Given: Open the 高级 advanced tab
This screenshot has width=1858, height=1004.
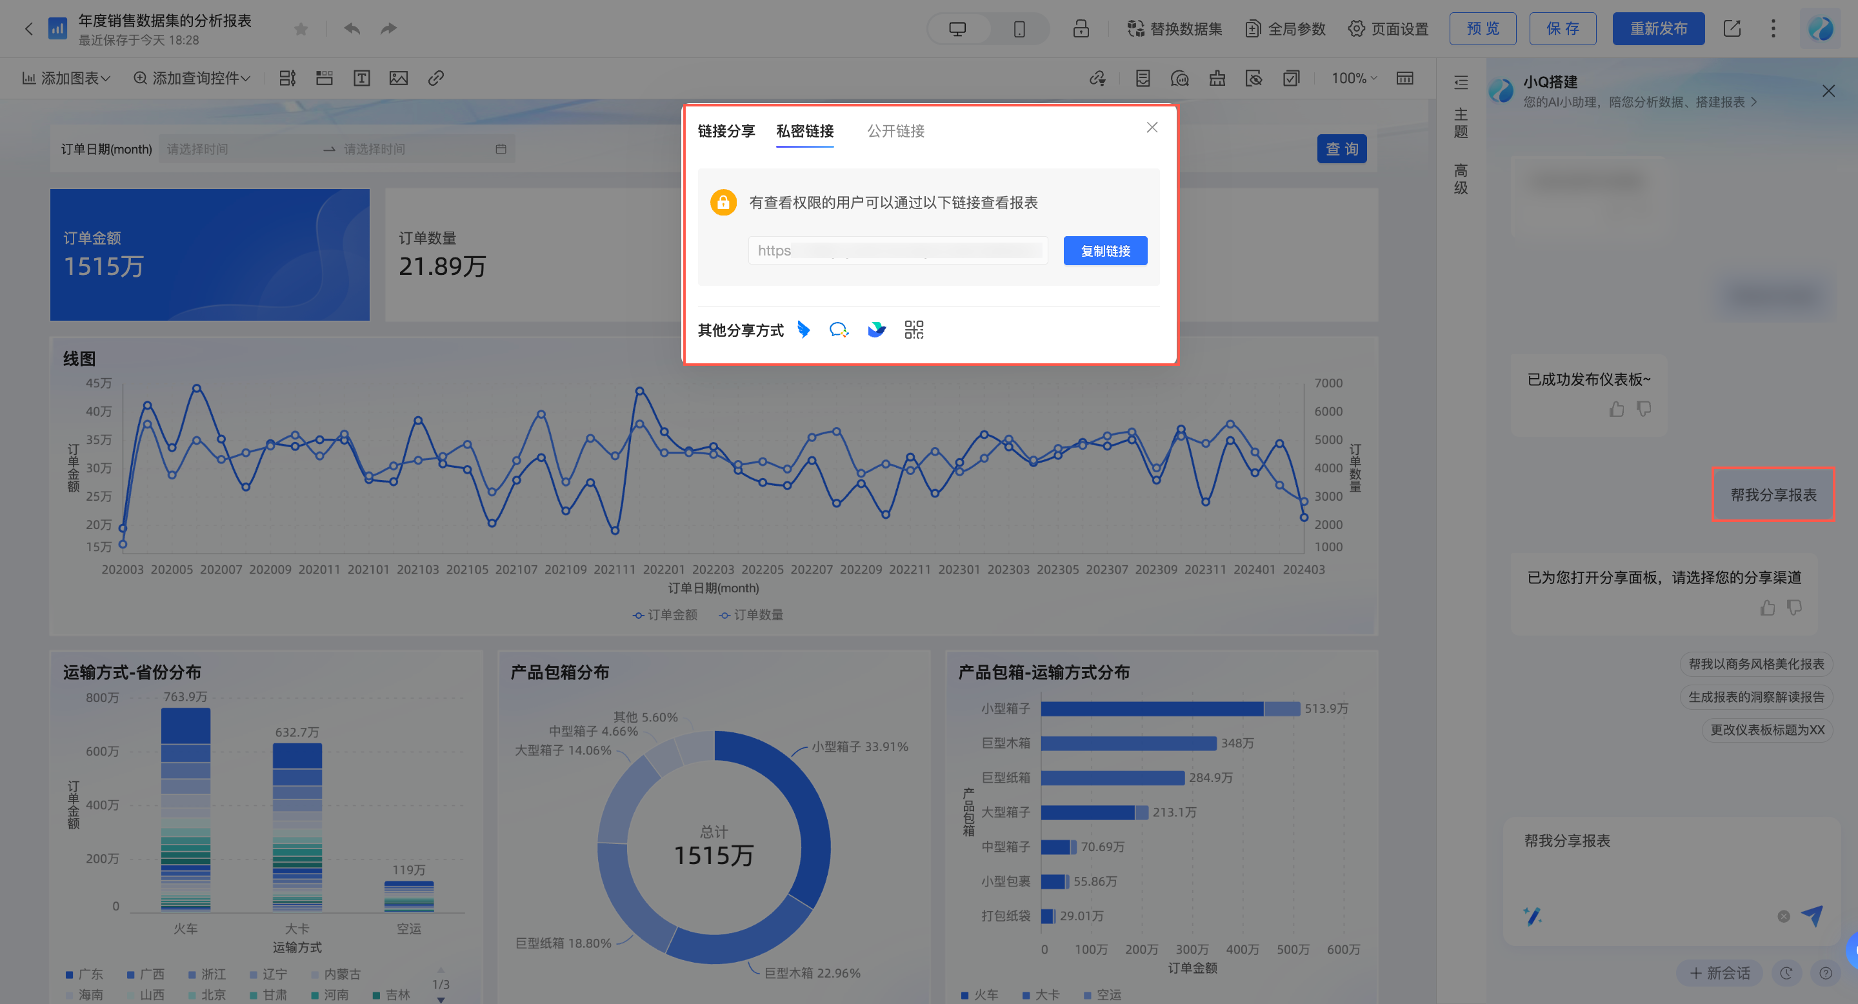Looking at the screenshot, I should pos(1461,179).
